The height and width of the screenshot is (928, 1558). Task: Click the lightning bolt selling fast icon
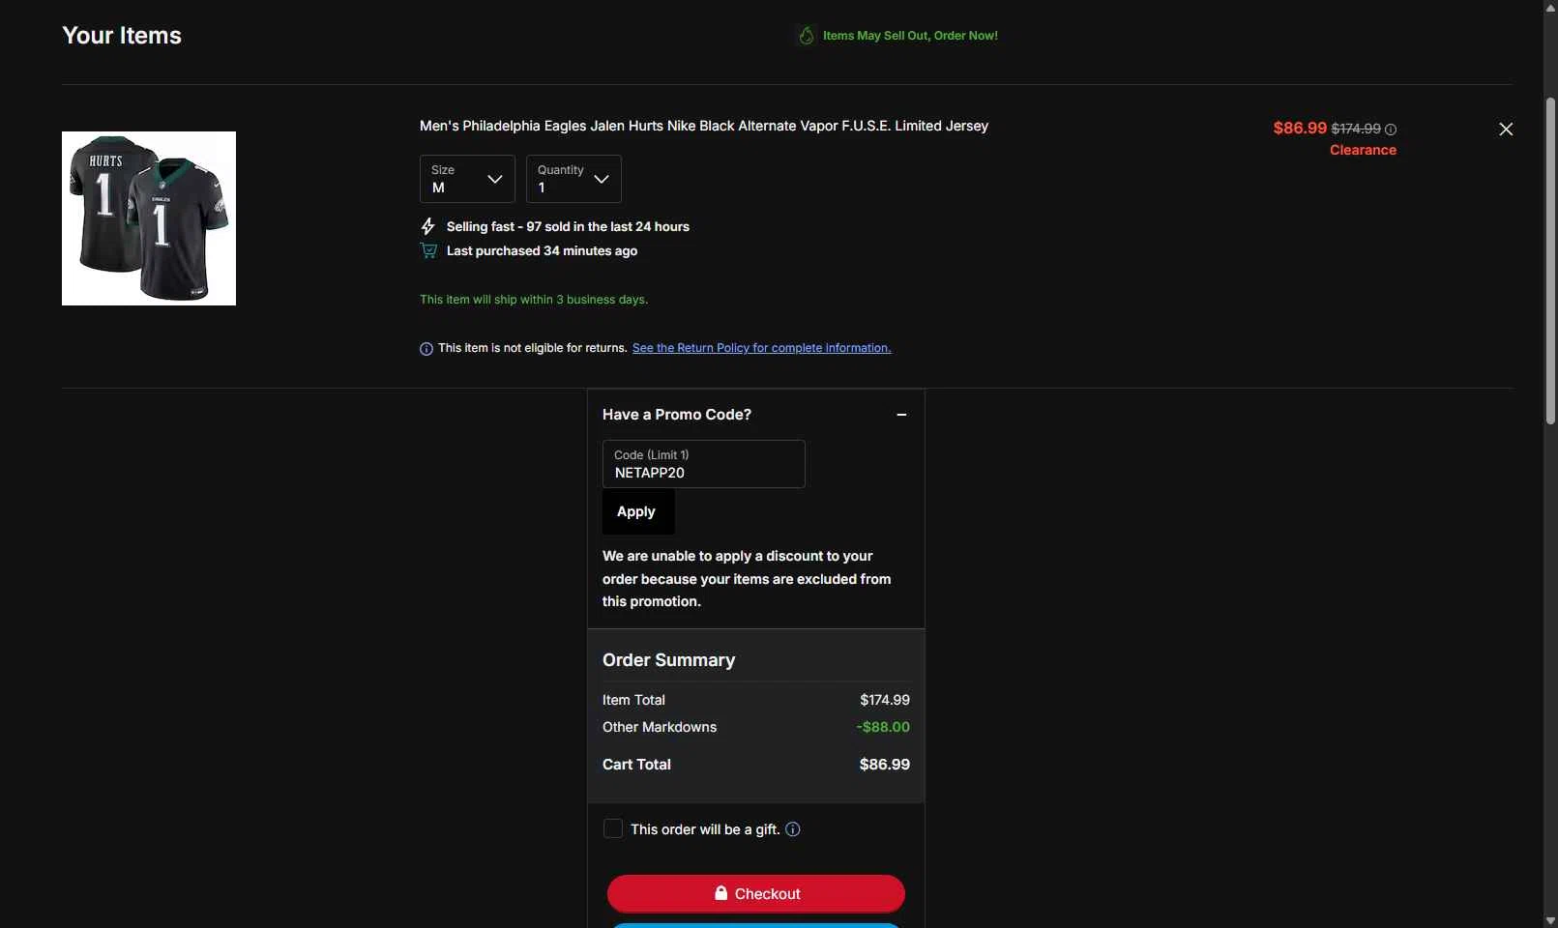pos(428,226)
